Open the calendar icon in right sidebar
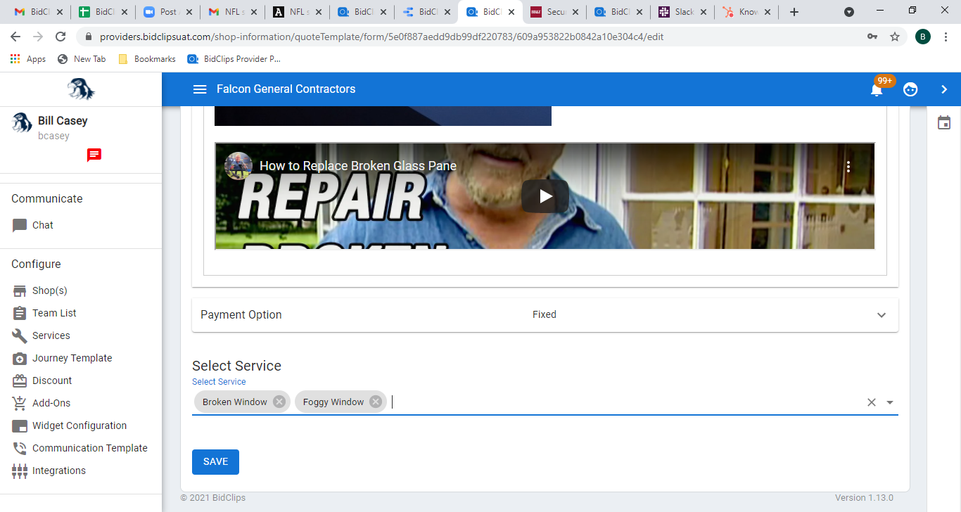961x512 pixels. pyautogui.click(x=944, y=123)
